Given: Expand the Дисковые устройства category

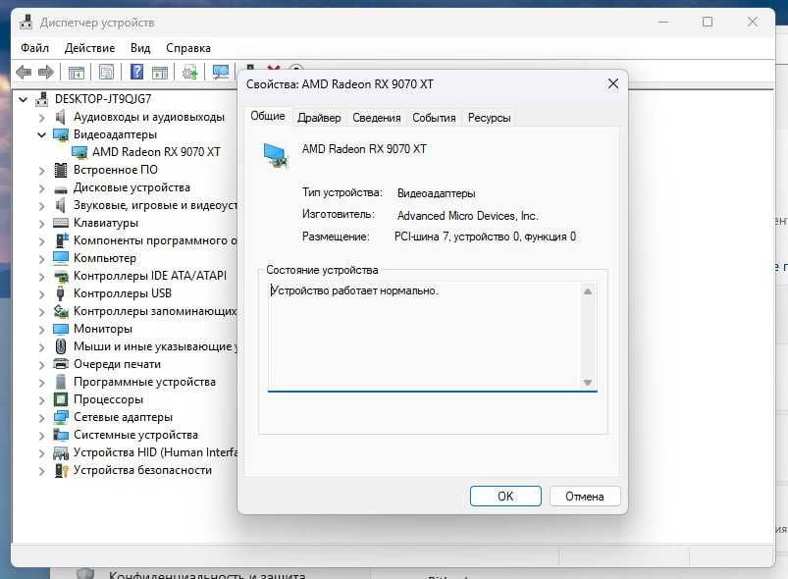Looking at the screenshot, I should (x=42, y=188).
